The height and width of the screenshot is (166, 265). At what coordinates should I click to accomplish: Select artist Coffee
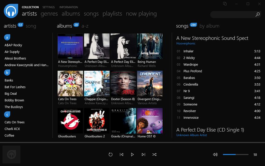click(9, 135)
